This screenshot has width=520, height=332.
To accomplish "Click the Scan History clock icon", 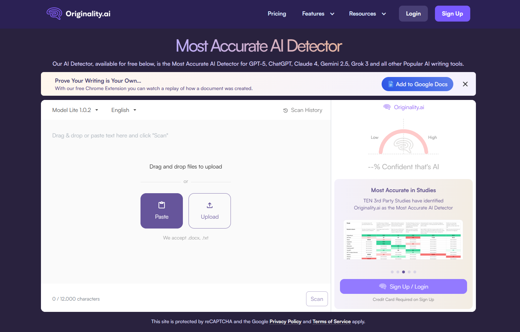I will pos(286,111).
